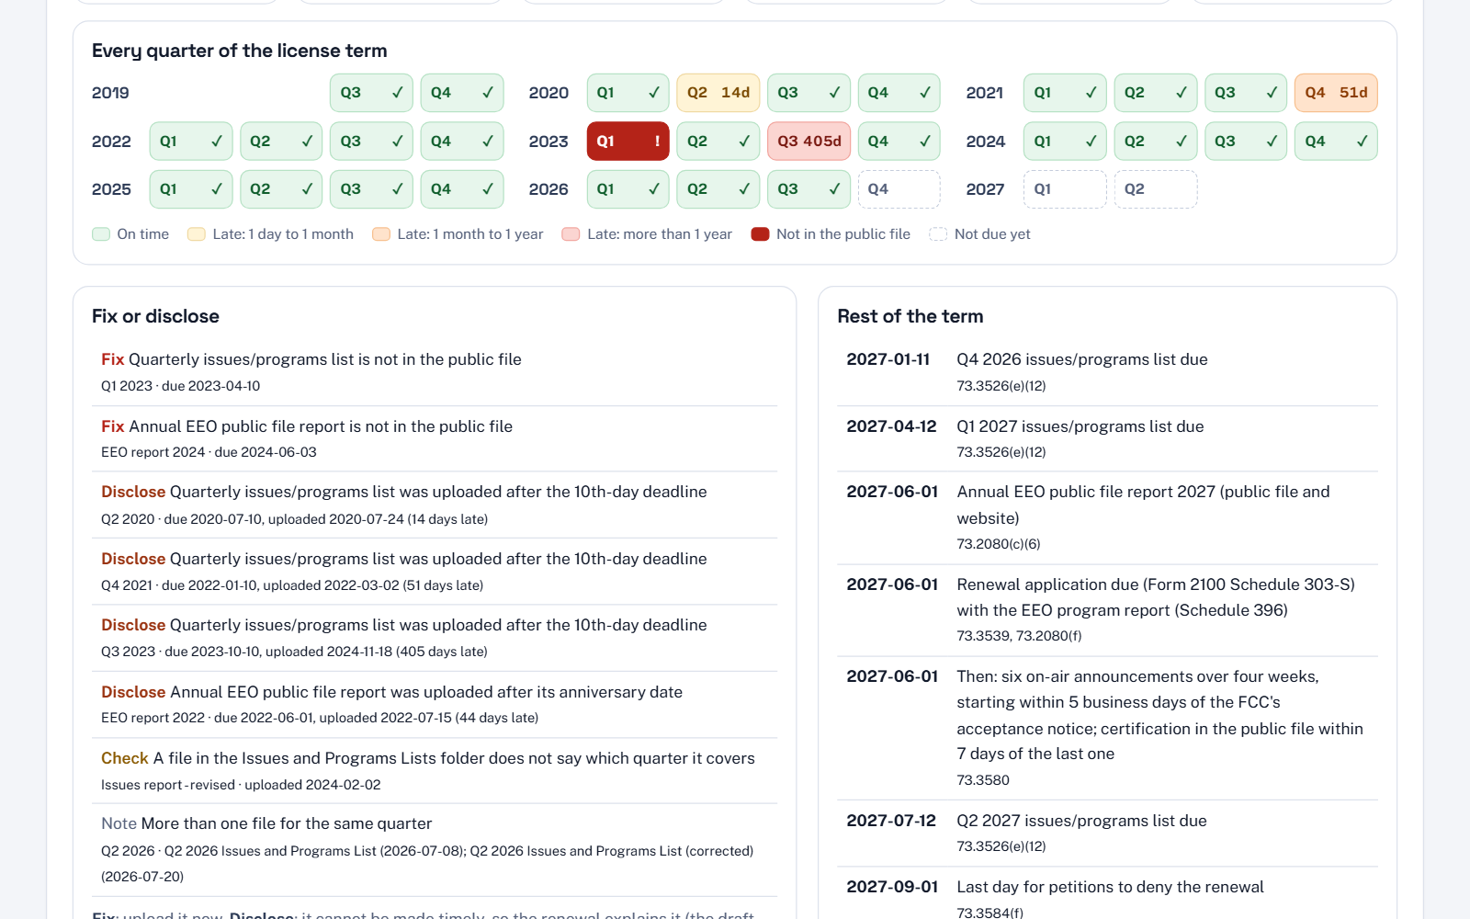Image resolution: width=1470 pixels, height=919 pixels.
Task: Open the 2020 Q2 14d late tile
Action: (x=718, y=93)
